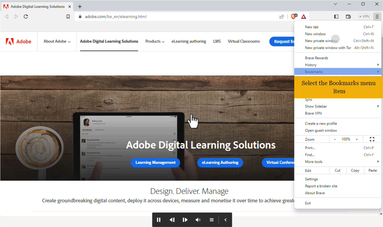Click the Adobe logo
The width and height of the screenshot is (383, 227).
click(19, 41)
